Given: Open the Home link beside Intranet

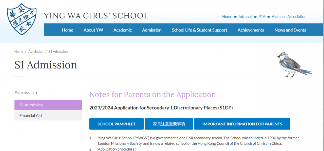Looking at the screenshot, I should tap(227, 17).
